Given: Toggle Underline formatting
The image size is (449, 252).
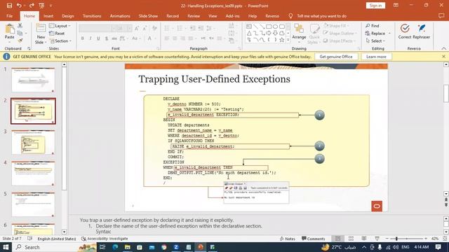Looking at the screenshot, I should pyautogui.click(x=98, y=38).
